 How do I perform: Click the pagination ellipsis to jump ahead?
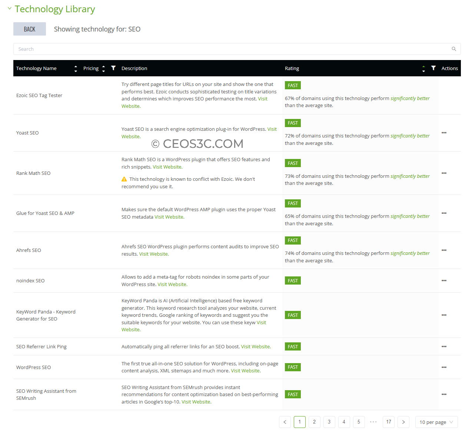click(x=373, y=422)
